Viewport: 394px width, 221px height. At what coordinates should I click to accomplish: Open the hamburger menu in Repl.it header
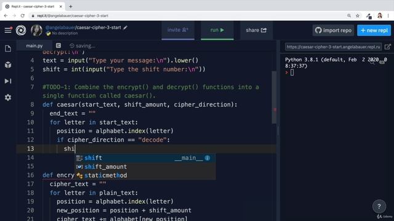(x=8, y=30)
